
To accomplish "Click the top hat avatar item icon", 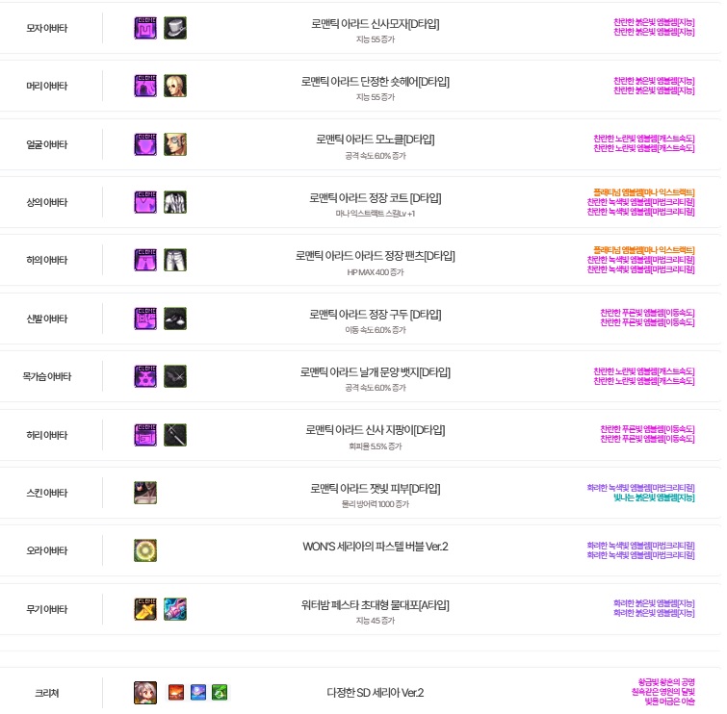I will click(175, 28).
